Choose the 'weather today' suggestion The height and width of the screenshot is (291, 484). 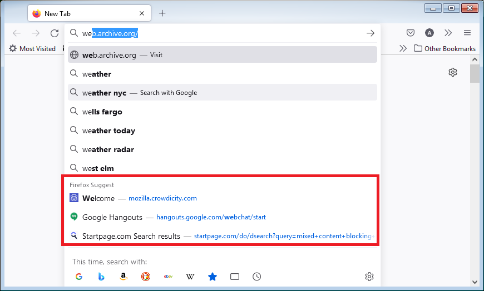(222, 131)
